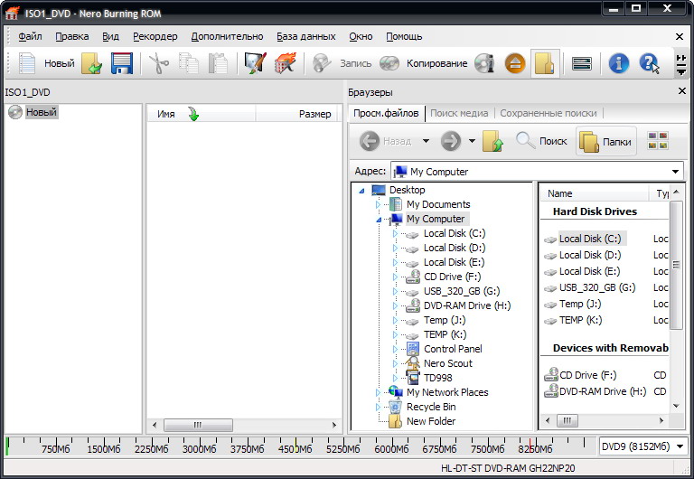The width and height of the screenshot is (694, 479).
Task: Select Temp (J:) in file list
Action: [580, 305]
